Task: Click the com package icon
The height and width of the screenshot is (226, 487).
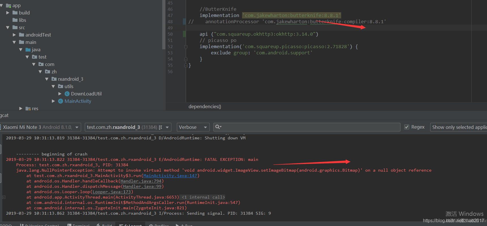Action: coord(41,64)
